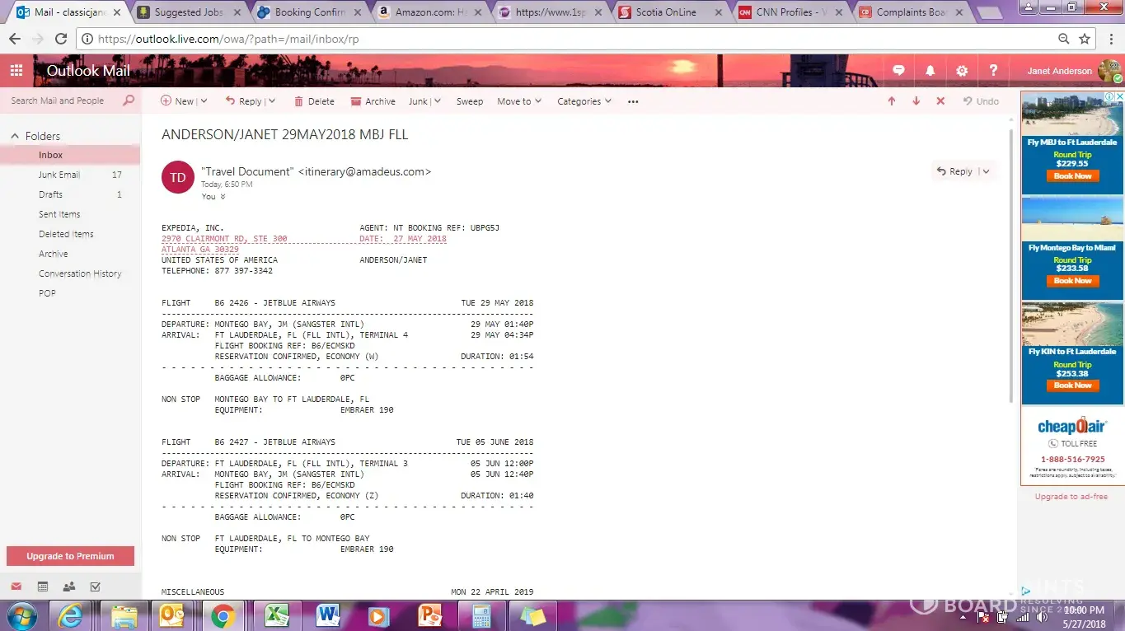Click the Skype chat icon in header

[898, 71]
